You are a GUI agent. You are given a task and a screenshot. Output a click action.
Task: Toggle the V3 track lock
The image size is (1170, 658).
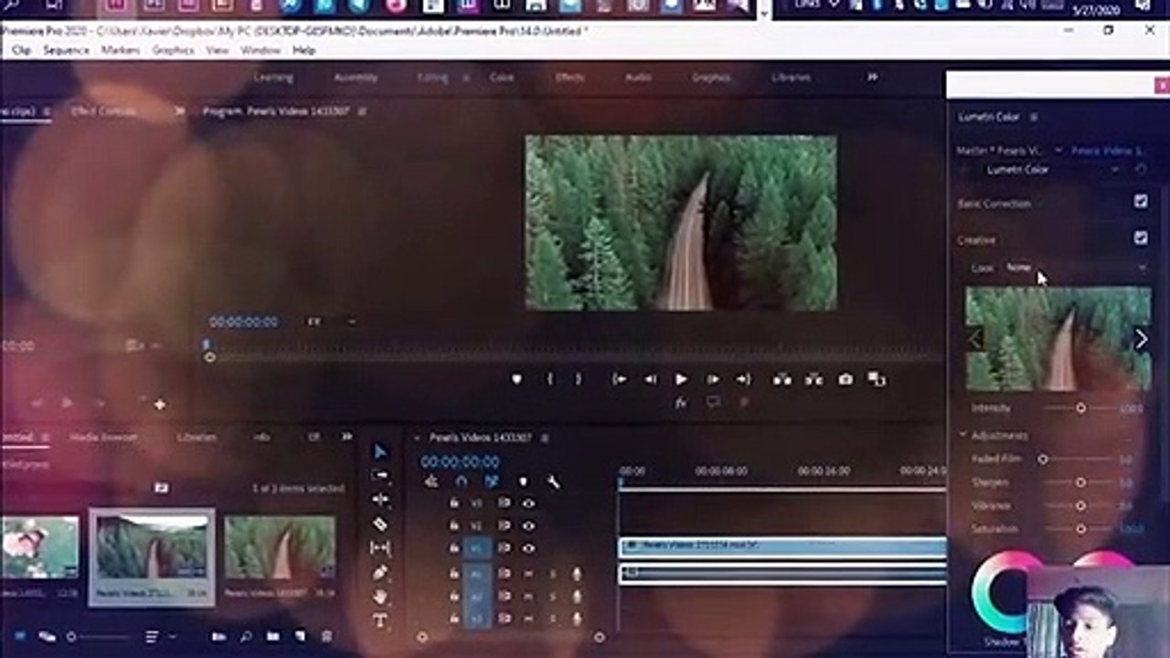coord(453,503)
